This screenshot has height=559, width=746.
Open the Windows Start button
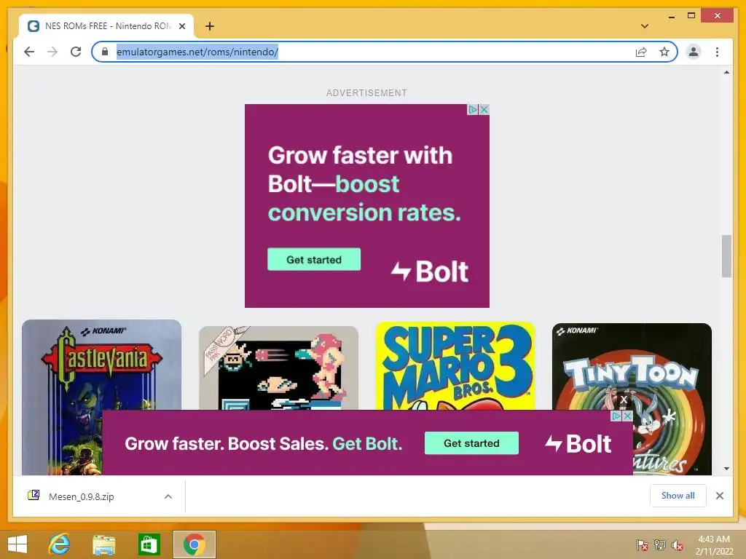click(x=17, y=544)
